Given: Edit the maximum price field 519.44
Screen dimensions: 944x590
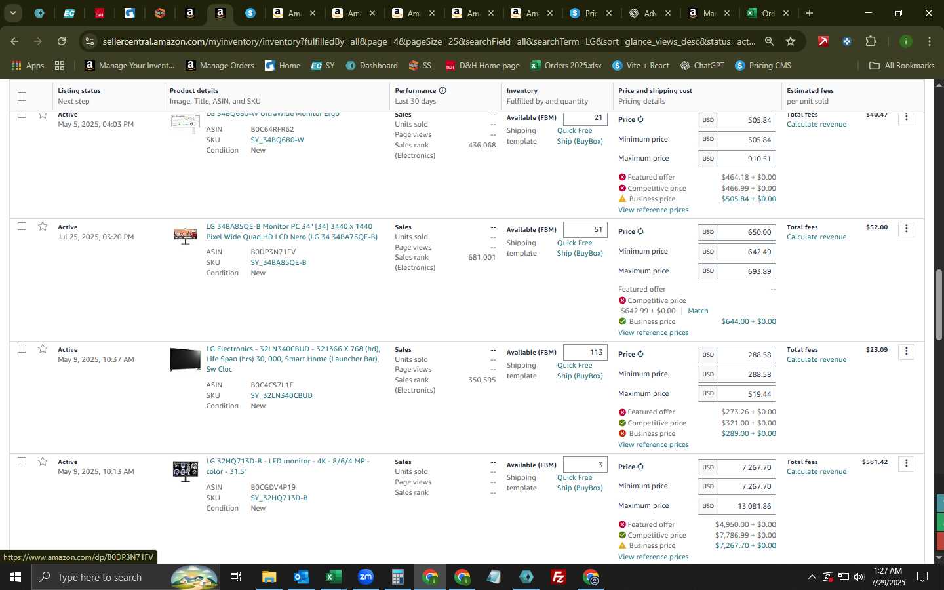Looking at the screenshot, I should point(747,394).
